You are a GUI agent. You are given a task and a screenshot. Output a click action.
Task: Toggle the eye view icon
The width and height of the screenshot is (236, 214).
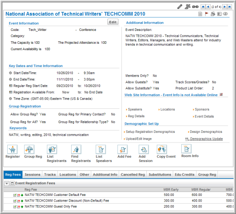click(225, 14)
